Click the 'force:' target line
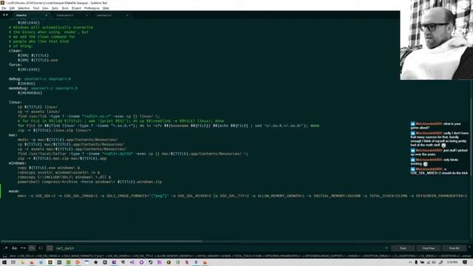 [x=16, y=65]
